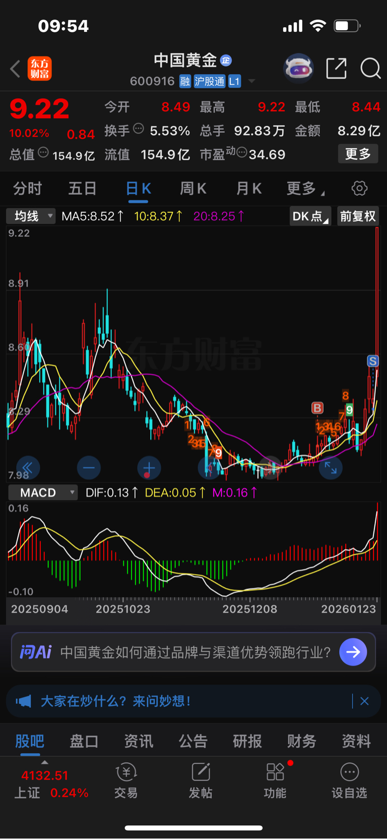Tap the 沪股通 badge
This screenshot has height=839, width=387.
coord(210,81)
